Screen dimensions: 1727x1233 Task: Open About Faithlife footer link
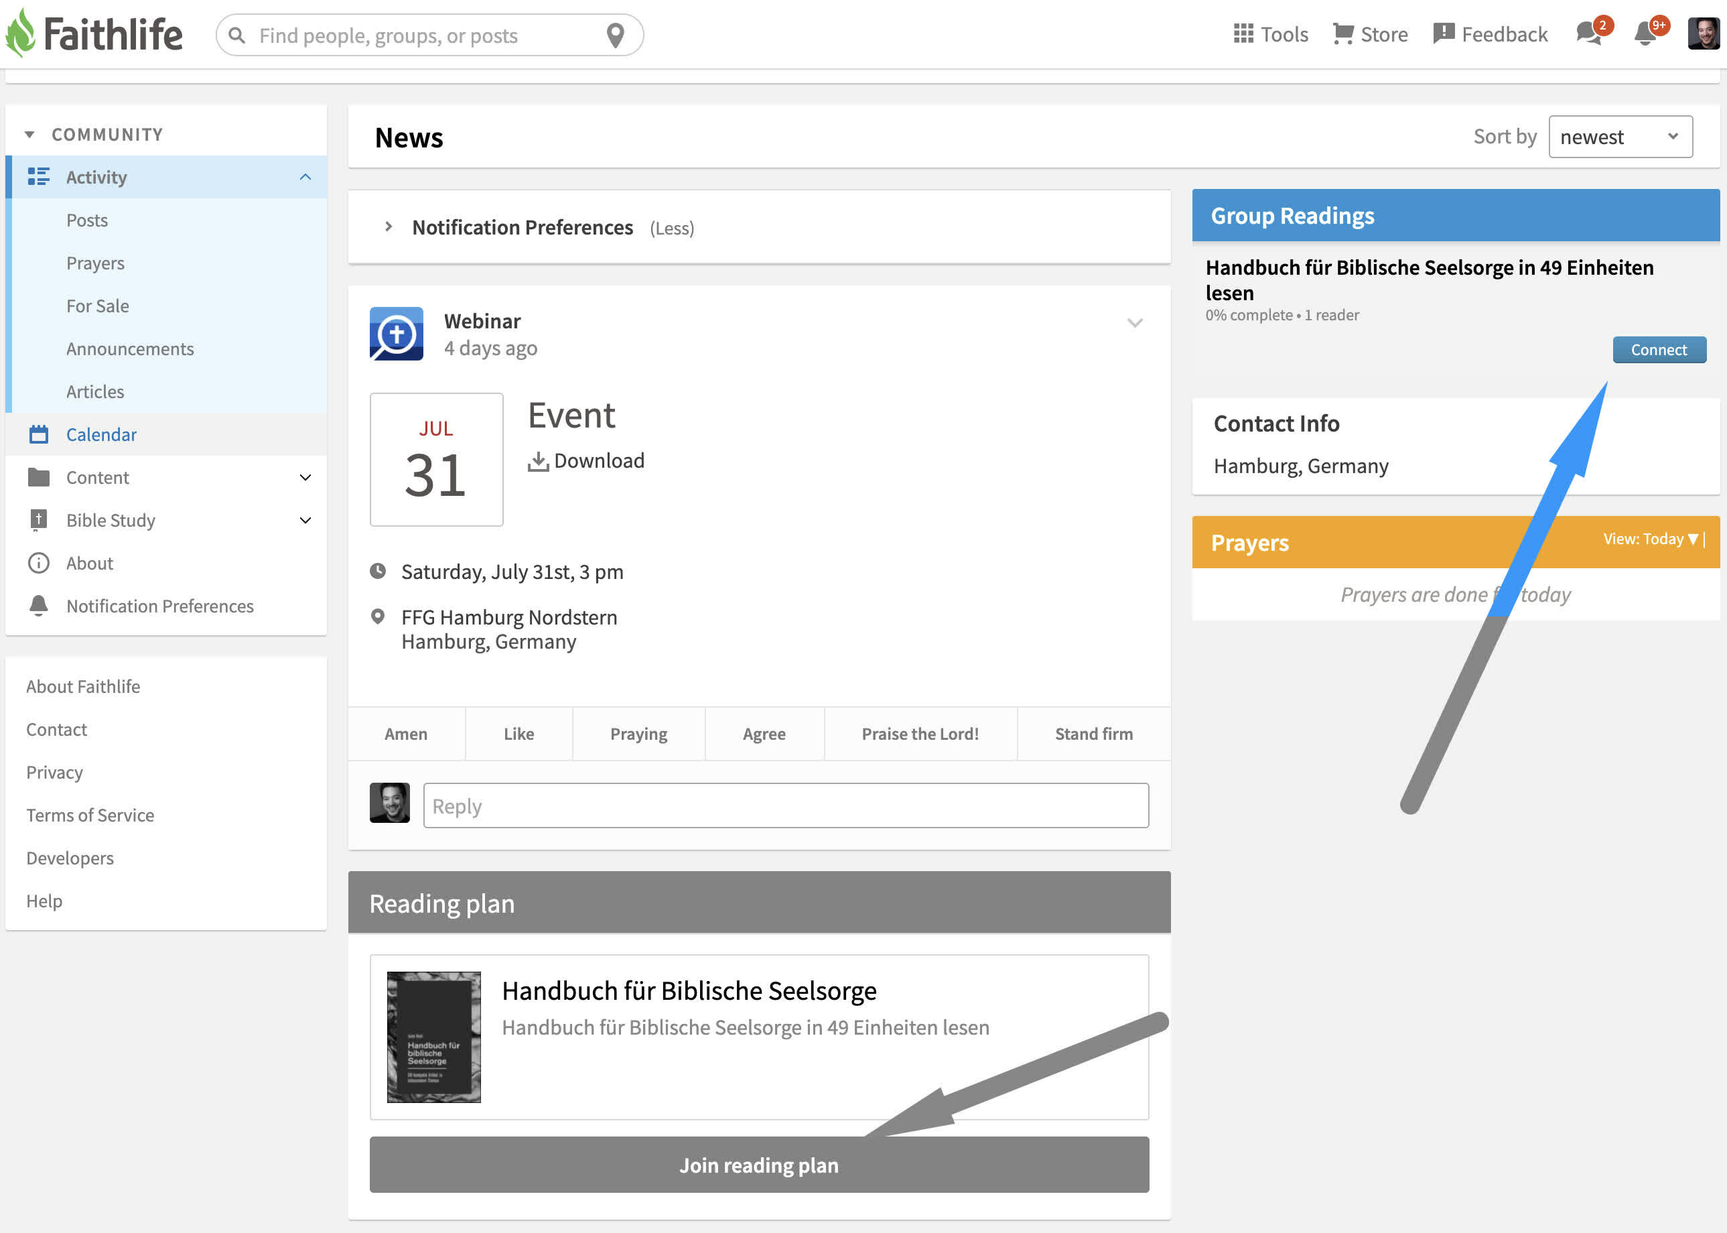point(82,686)
